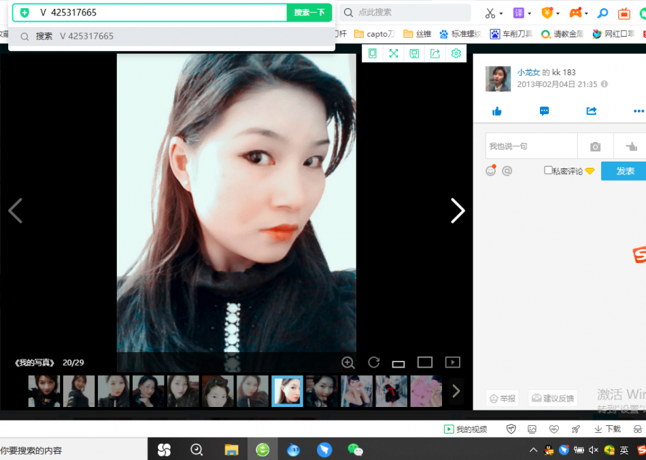Open the emoji picker smiley icon
The height and width of the screenshot is (460, 646).
pos(490,171)
